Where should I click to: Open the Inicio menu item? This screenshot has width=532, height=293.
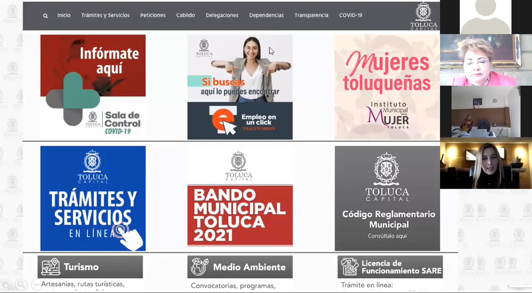point(64,15)
